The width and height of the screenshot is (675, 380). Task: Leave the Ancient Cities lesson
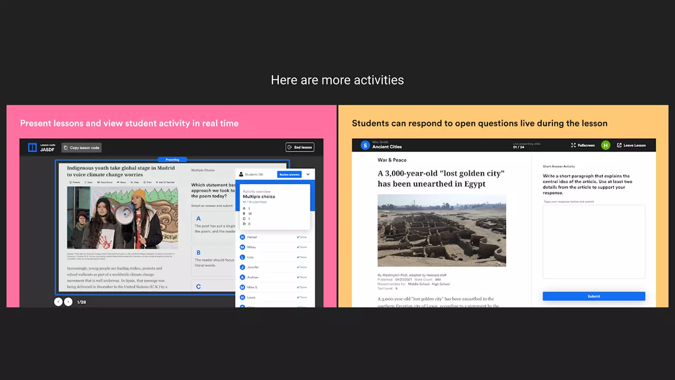coord(631,145)
